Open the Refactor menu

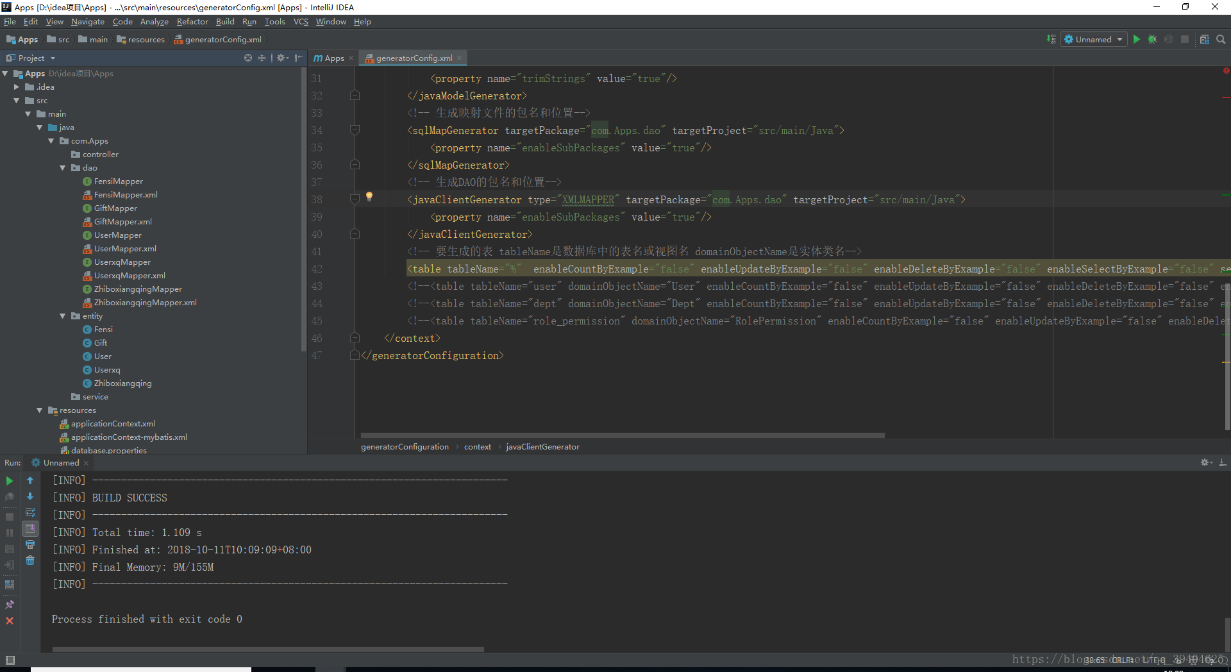click(192, 21)
